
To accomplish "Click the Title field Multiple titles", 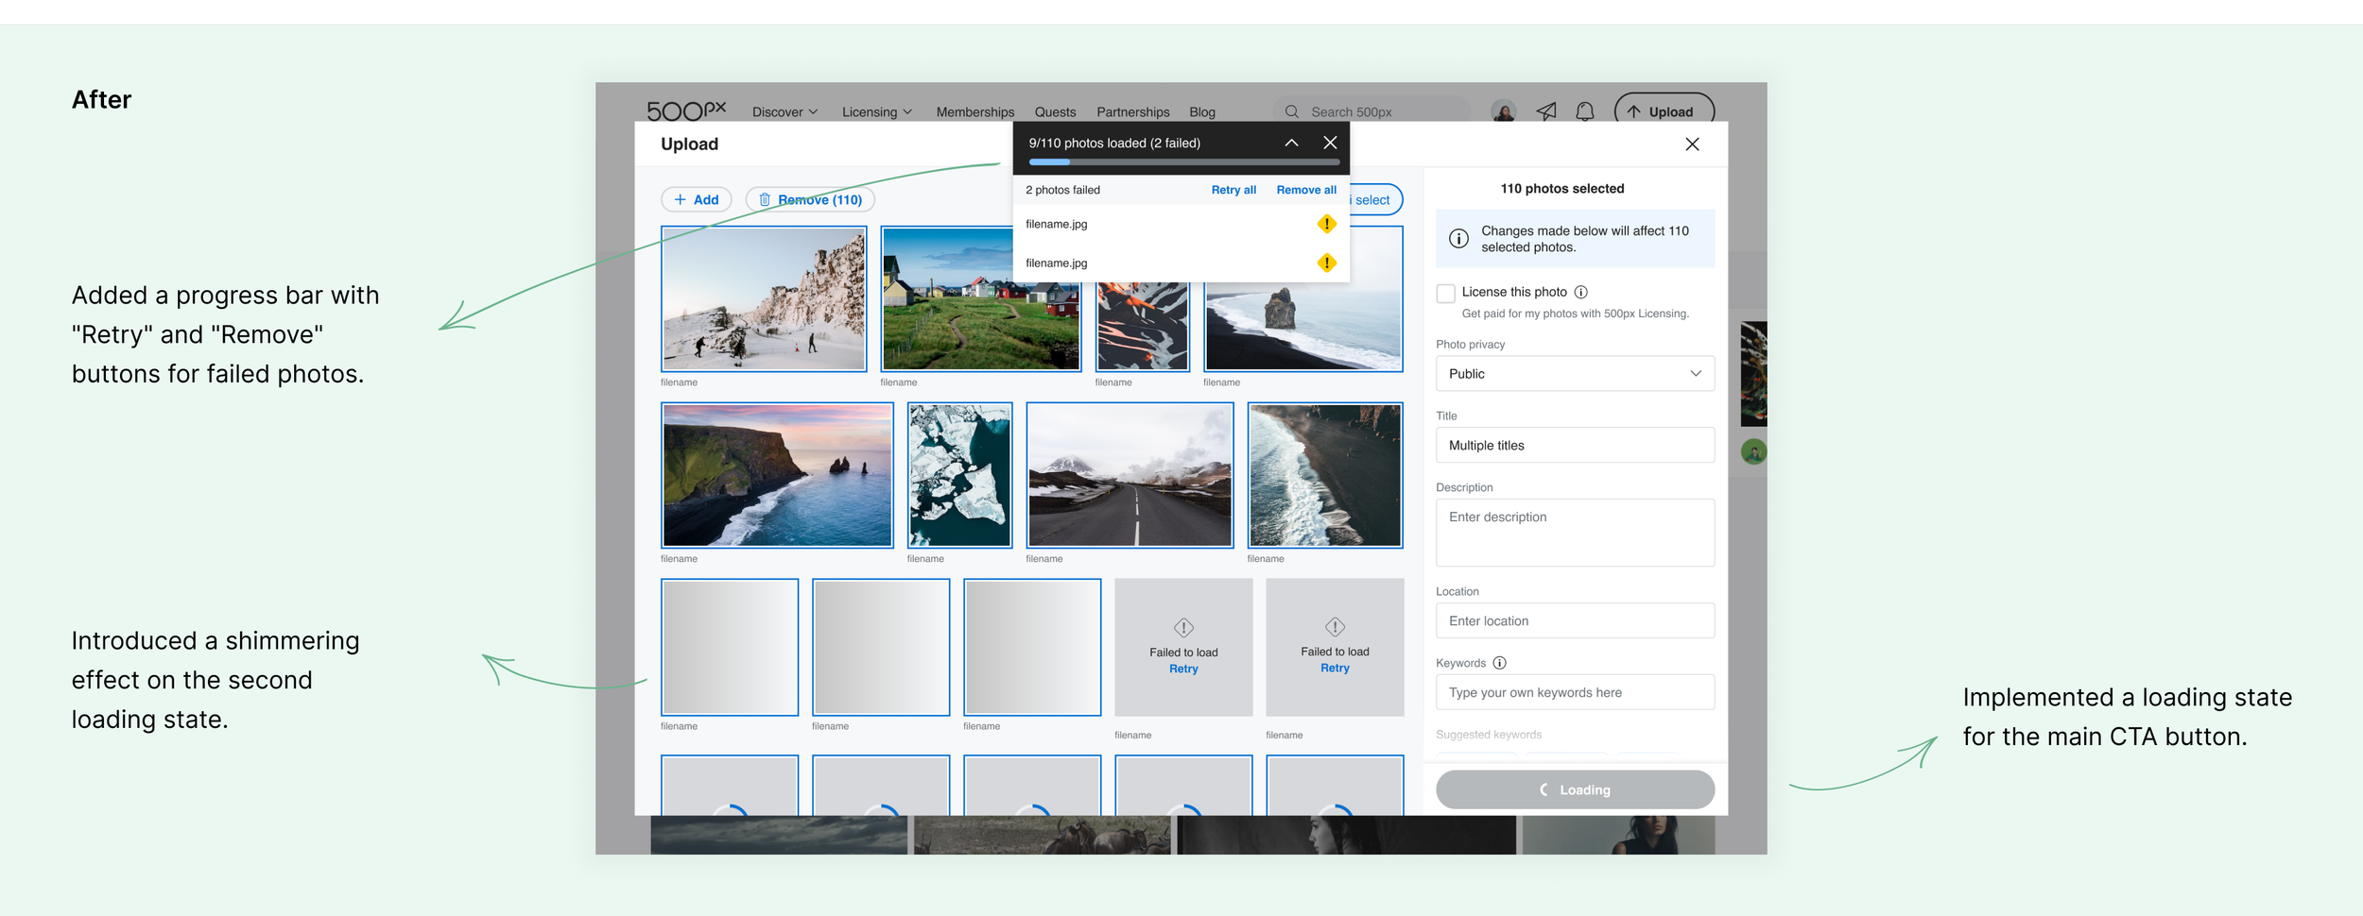I will (1575, 445).
